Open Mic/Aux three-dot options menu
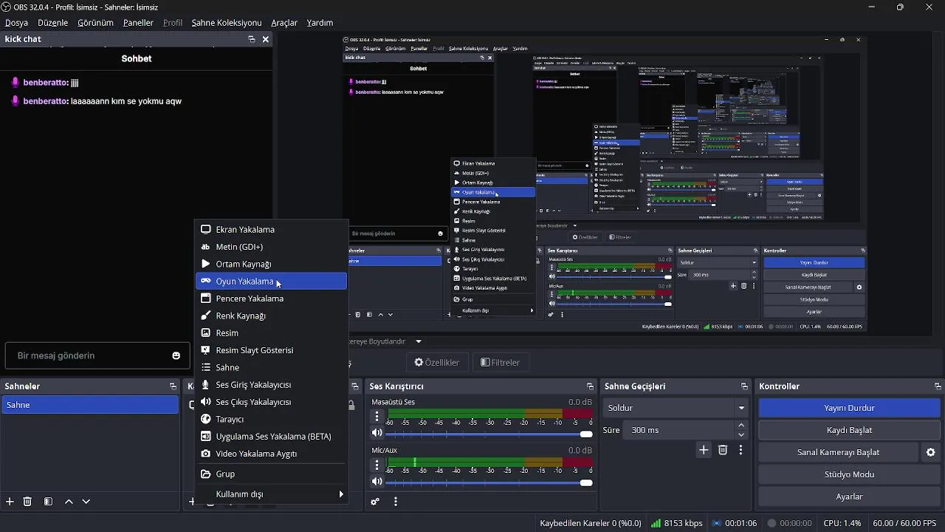 point(377,465)
